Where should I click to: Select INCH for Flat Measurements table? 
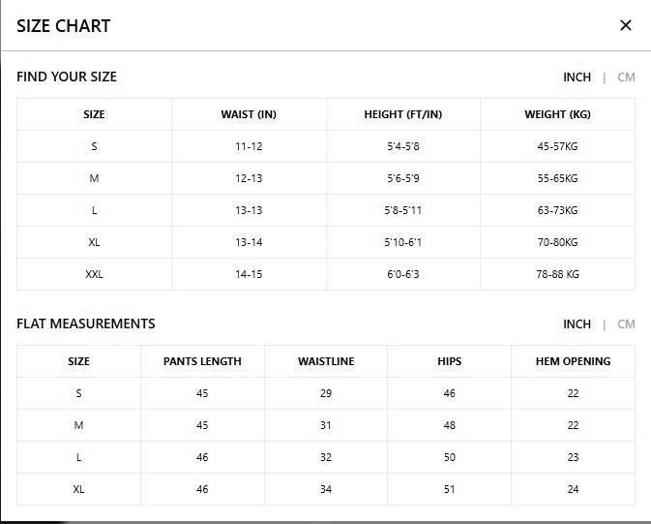pos(577,324)
